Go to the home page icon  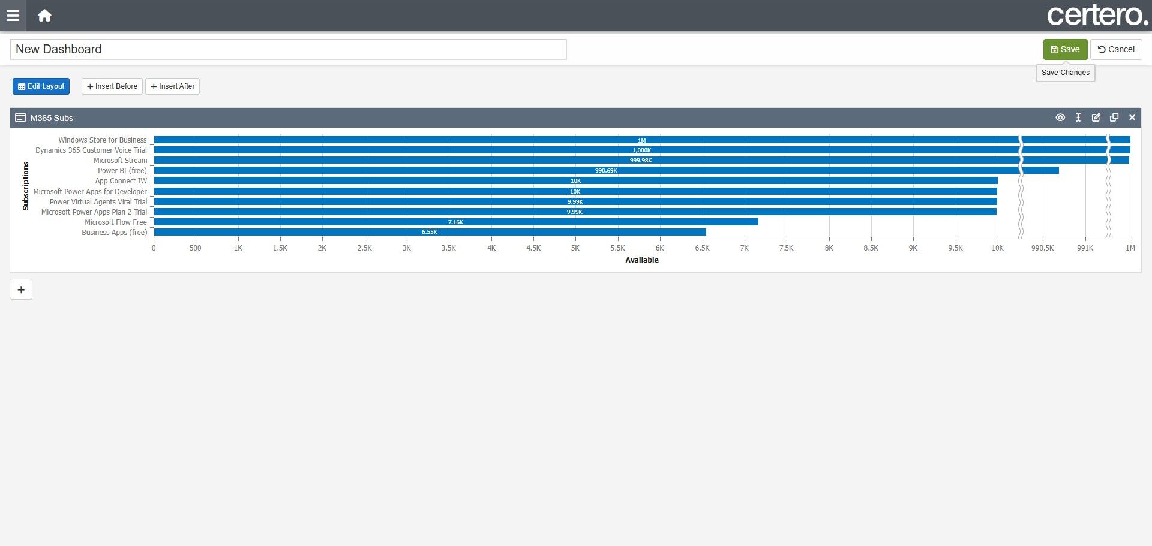pos(44,16)
